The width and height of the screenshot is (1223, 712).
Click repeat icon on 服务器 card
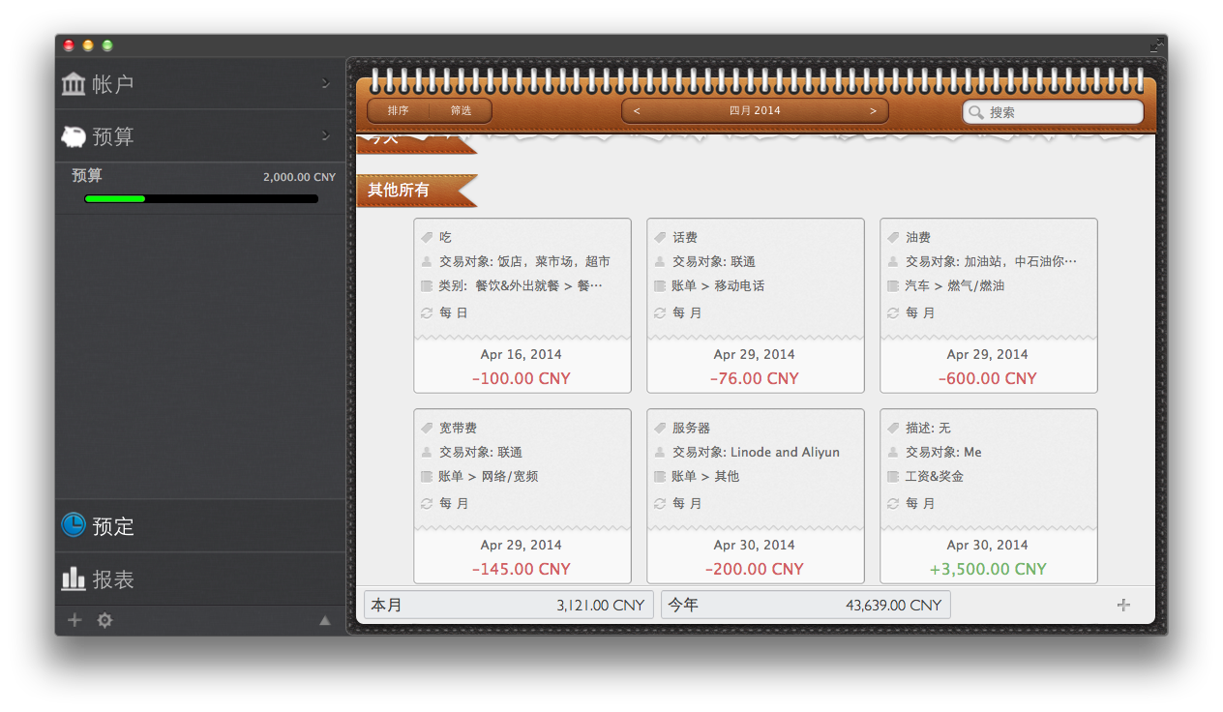pyautogui.click(x=660, y=503)
